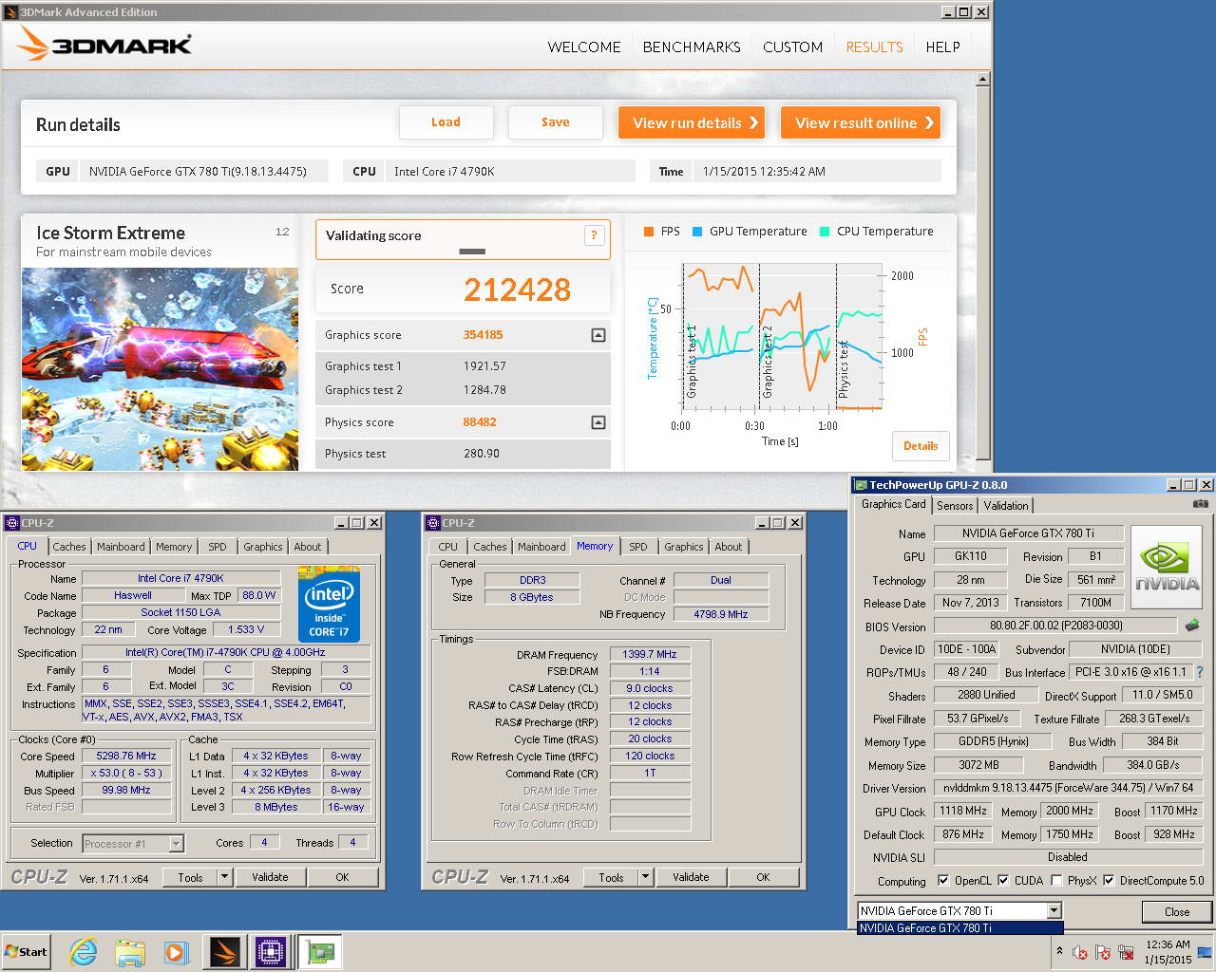The width and height of the screenshot is (1216, 972).
Task: Open Mainboard tab in left CPU-Z window
Action: (121, 547)
